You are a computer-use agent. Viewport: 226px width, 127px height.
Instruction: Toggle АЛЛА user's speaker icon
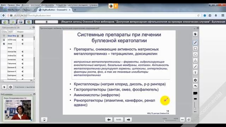click(23, 40)
